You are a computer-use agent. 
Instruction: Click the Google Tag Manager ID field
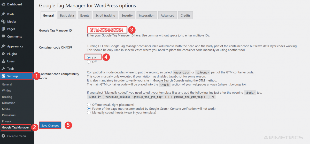(107, 30)
